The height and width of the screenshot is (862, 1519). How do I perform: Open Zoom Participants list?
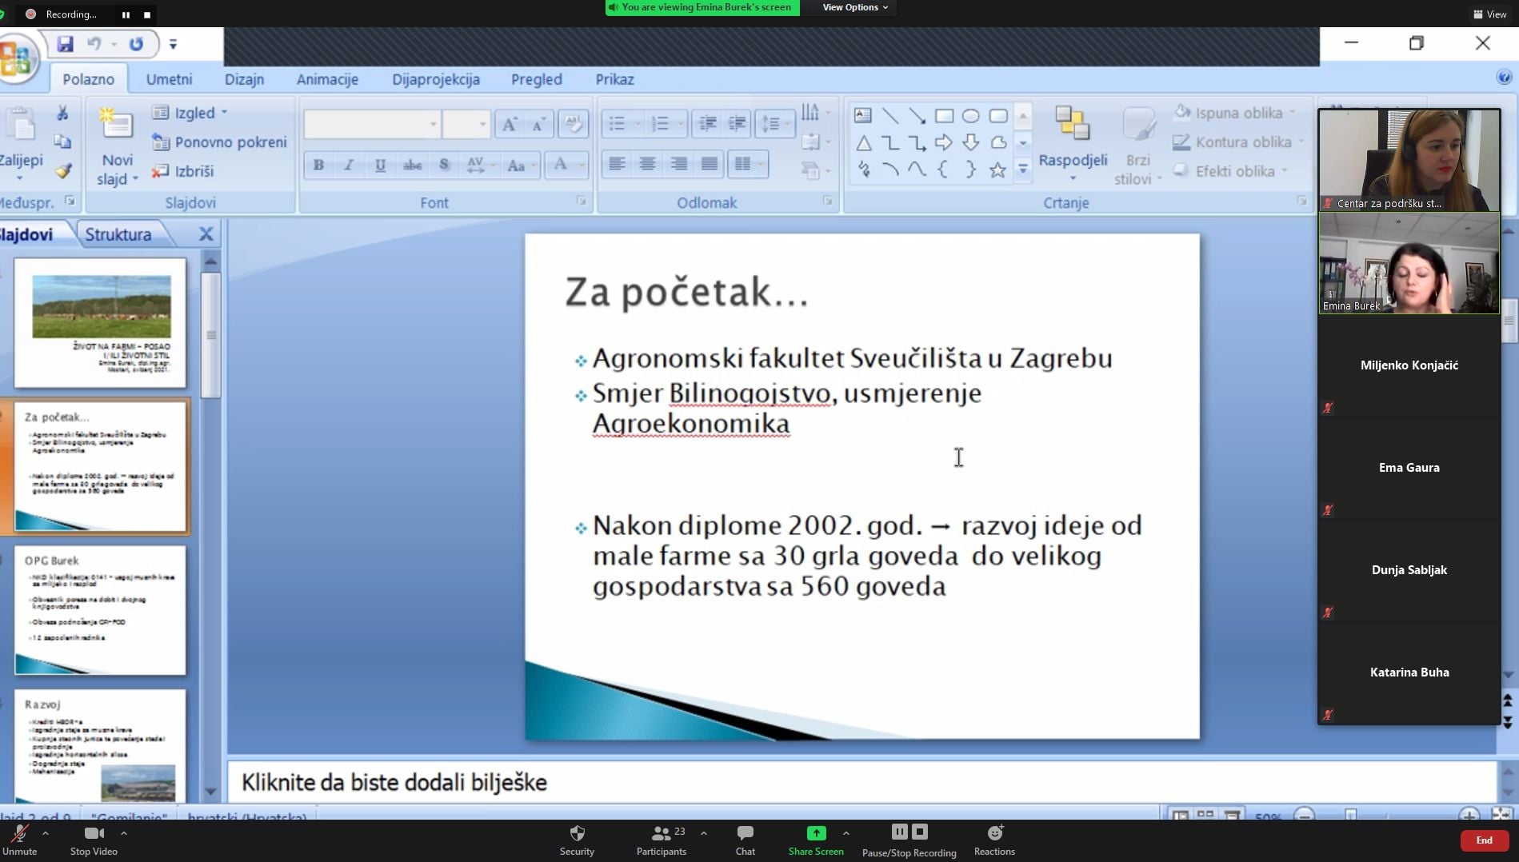pos(662,840)
